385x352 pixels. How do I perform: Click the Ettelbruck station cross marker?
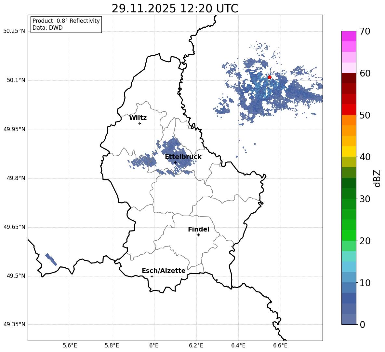[x=175, y=162]
